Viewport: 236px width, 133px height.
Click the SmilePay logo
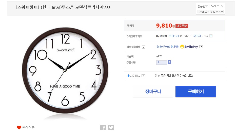tap(189, 47)
